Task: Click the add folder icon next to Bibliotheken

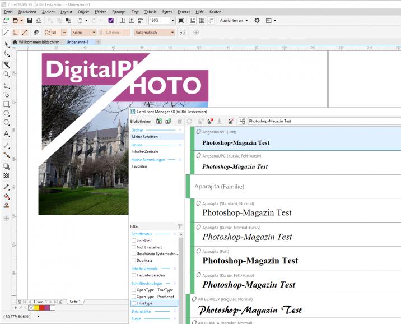Action: 159,121
